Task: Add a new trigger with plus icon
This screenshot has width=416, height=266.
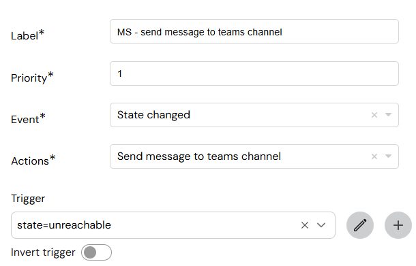Action: pyautogui.click(x=398, y=225)
